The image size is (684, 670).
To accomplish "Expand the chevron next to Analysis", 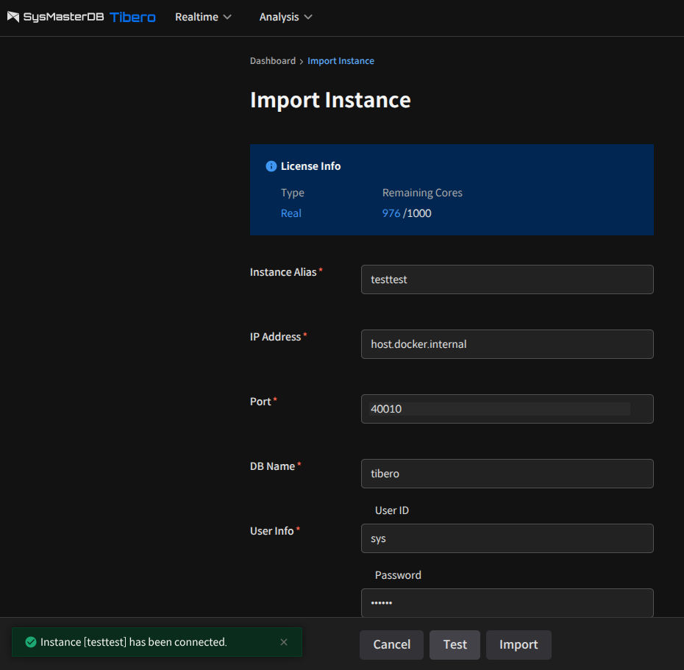I will point(308,17).
